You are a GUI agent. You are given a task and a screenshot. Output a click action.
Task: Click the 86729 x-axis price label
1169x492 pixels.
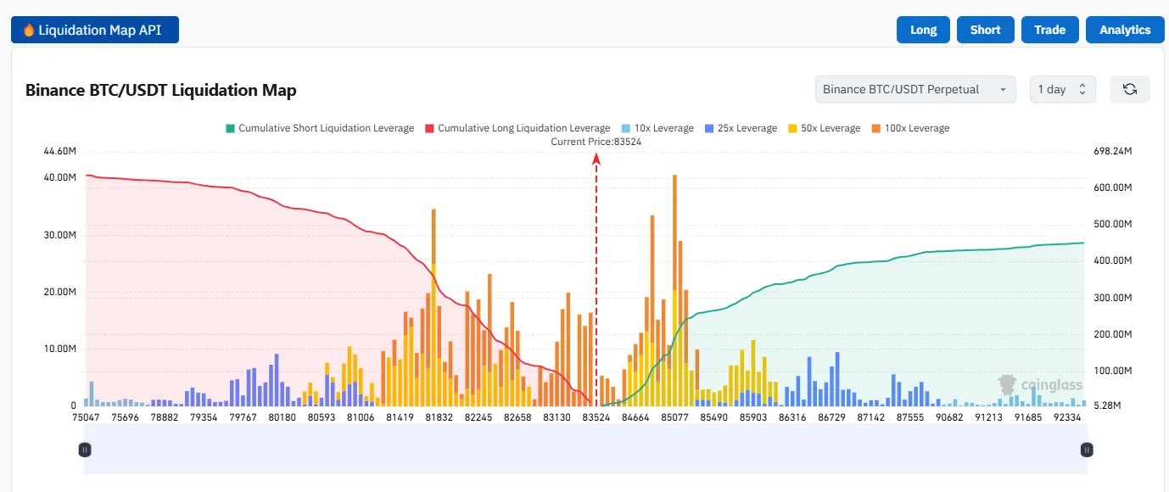coord(832,417)
